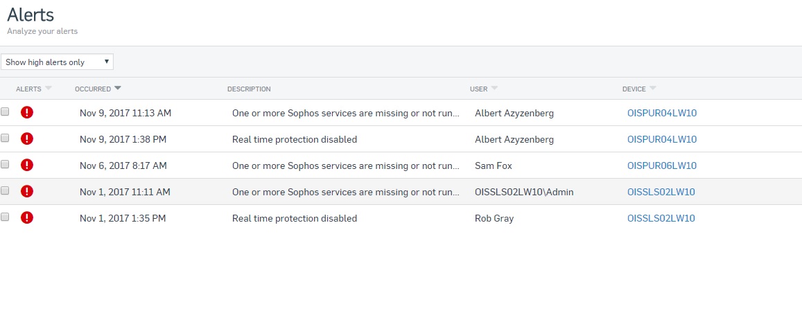Open the Show high alerts only dropdown

(x=57, y=62)
